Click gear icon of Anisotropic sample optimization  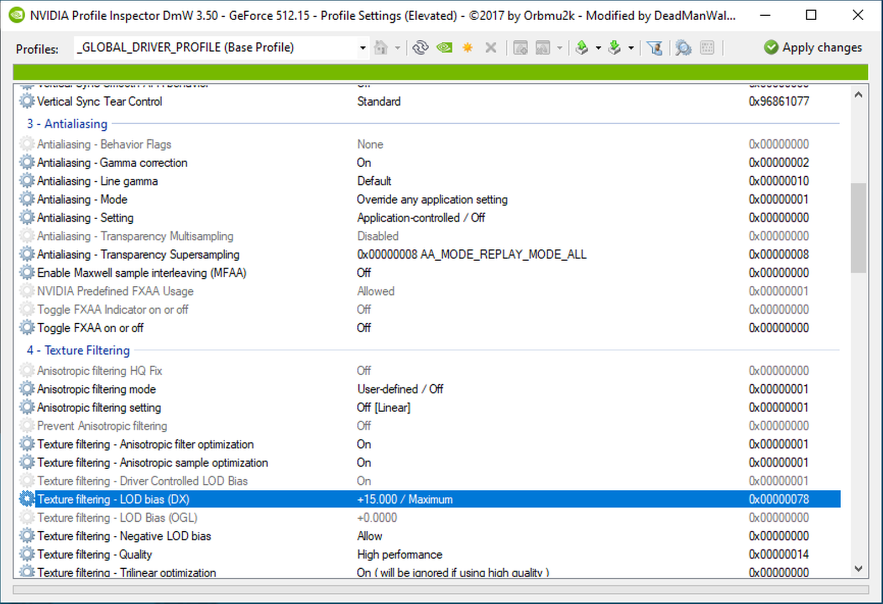click(x=27, y=463)
